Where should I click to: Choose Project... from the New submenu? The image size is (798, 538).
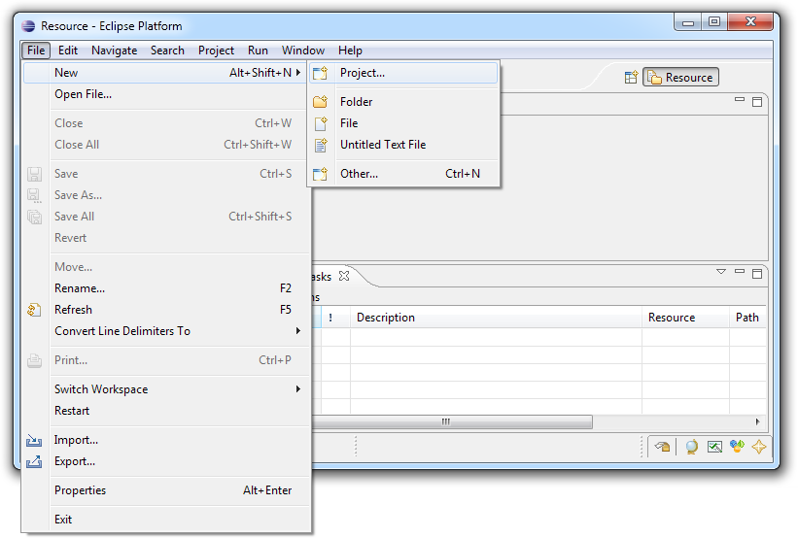[x=403, y=73]
